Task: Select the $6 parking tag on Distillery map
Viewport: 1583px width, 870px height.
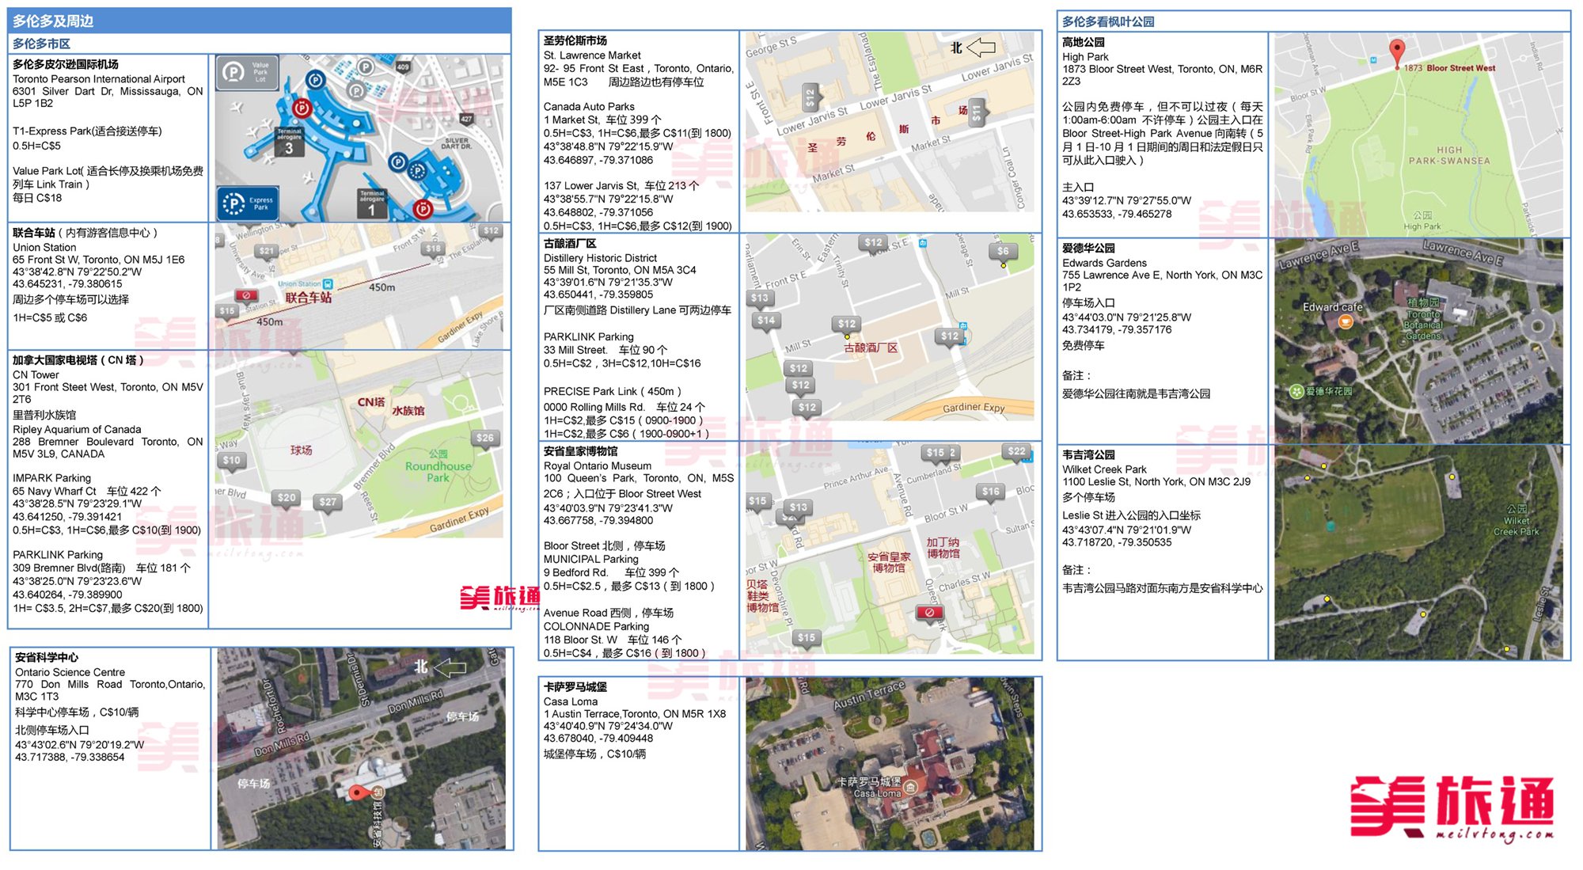Action: tap(1003, 252)
